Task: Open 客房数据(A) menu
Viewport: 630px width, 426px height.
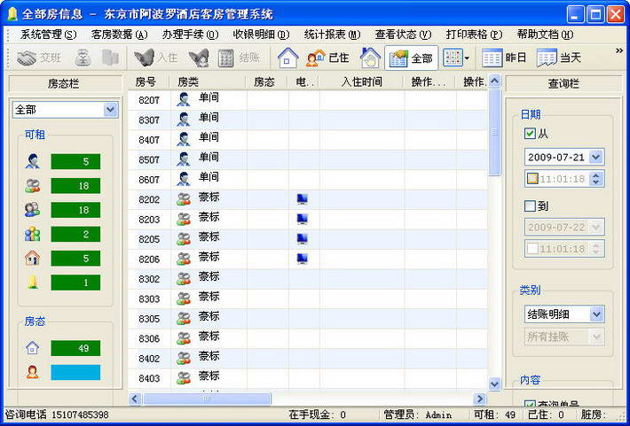Action: tap(119, 35)
